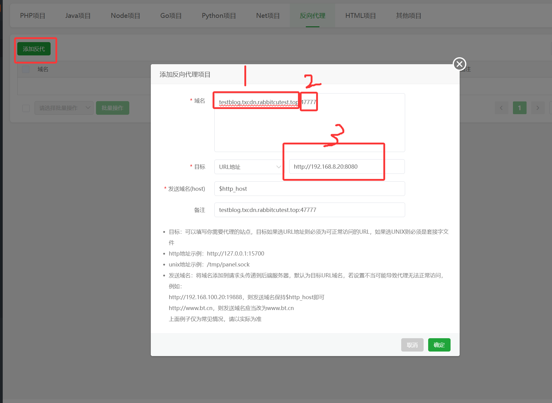The height and width of the screenshot is (403, 552).
Task: Click the text http://127.0.0.1:15700 example
Action: point(236,253)
